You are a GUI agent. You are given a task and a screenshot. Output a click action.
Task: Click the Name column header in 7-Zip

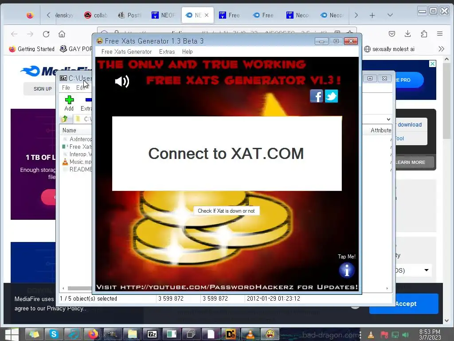[x=70, y=131]
